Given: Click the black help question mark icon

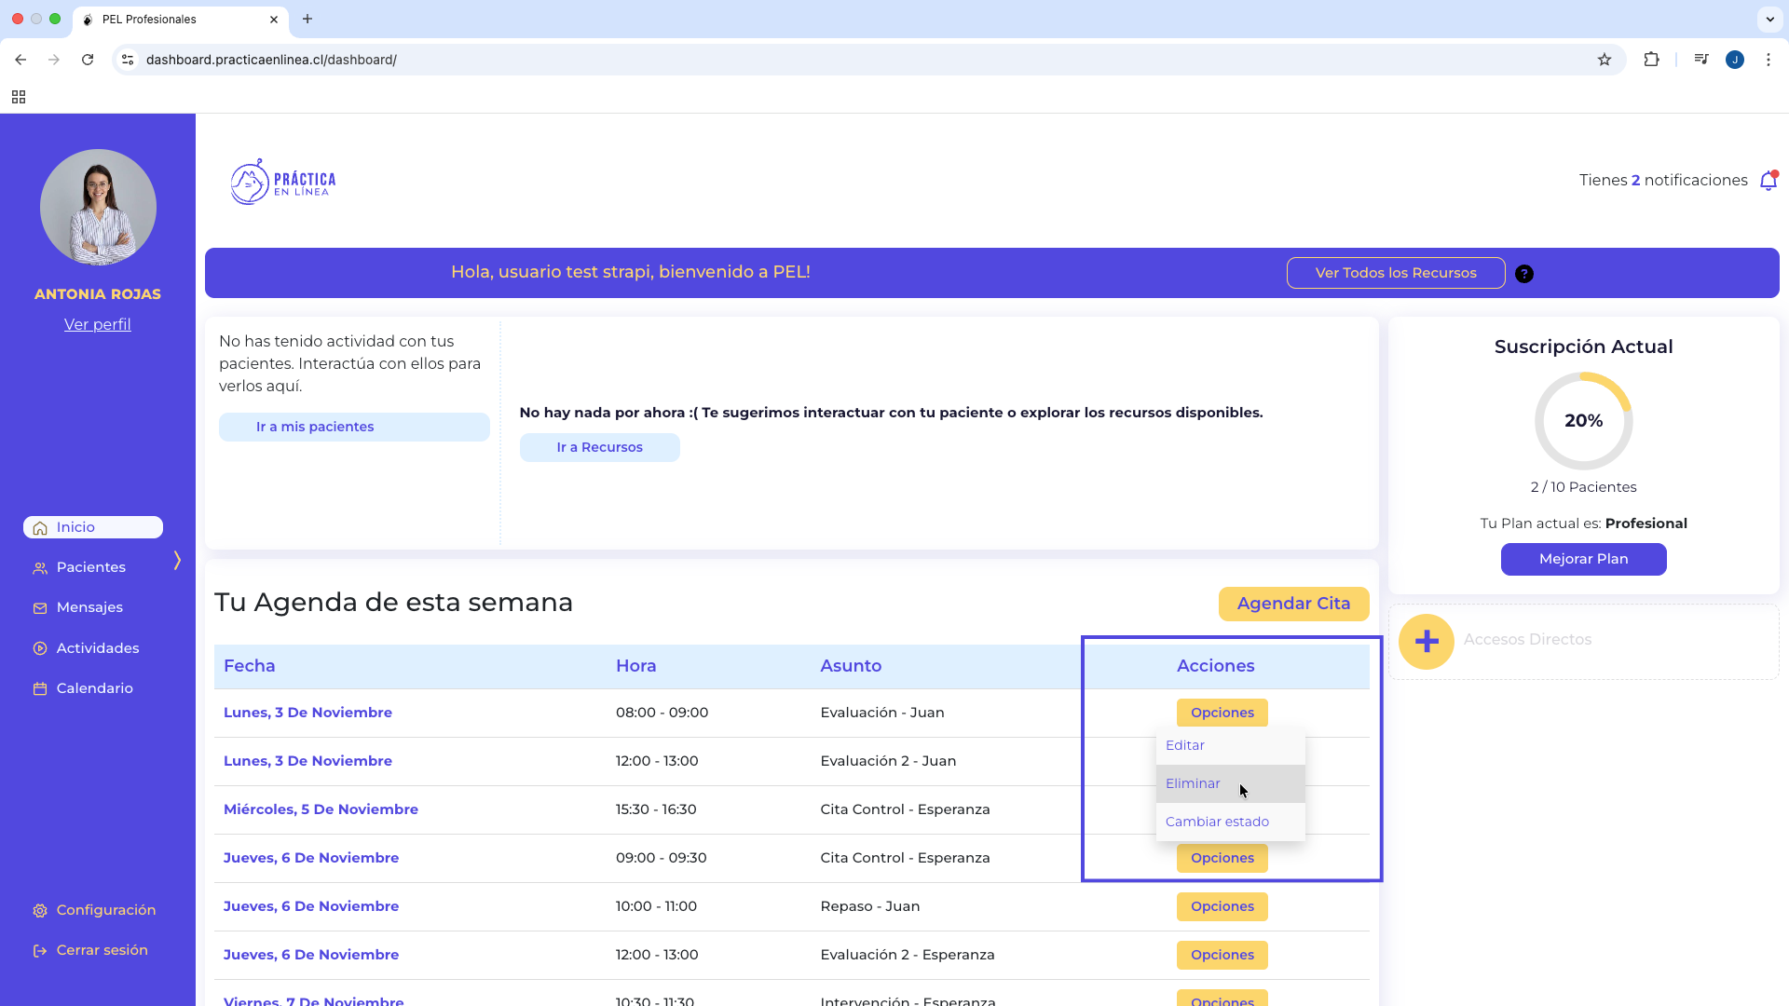Looking at the screenshot, I should click(x=1523, y=274).
